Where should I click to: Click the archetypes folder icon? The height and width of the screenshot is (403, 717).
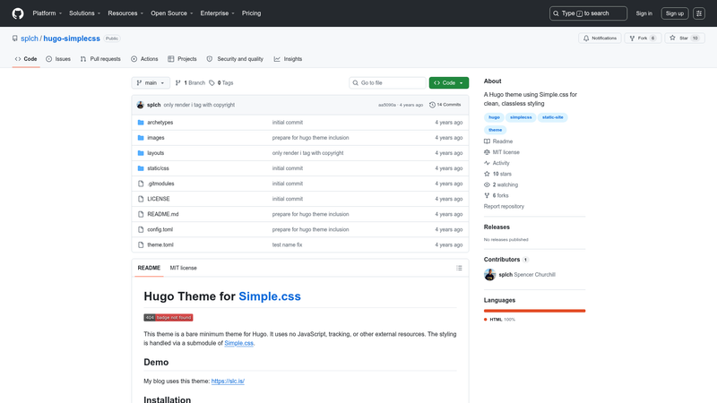point(141,123)
